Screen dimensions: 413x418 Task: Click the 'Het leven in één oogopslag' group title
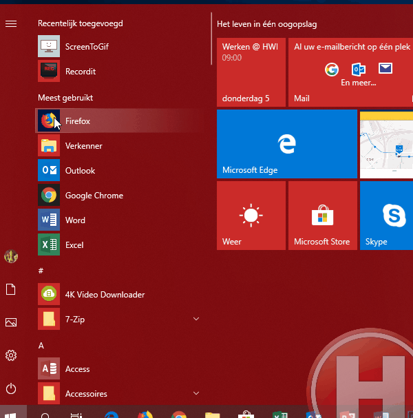(x=266, y=24)
